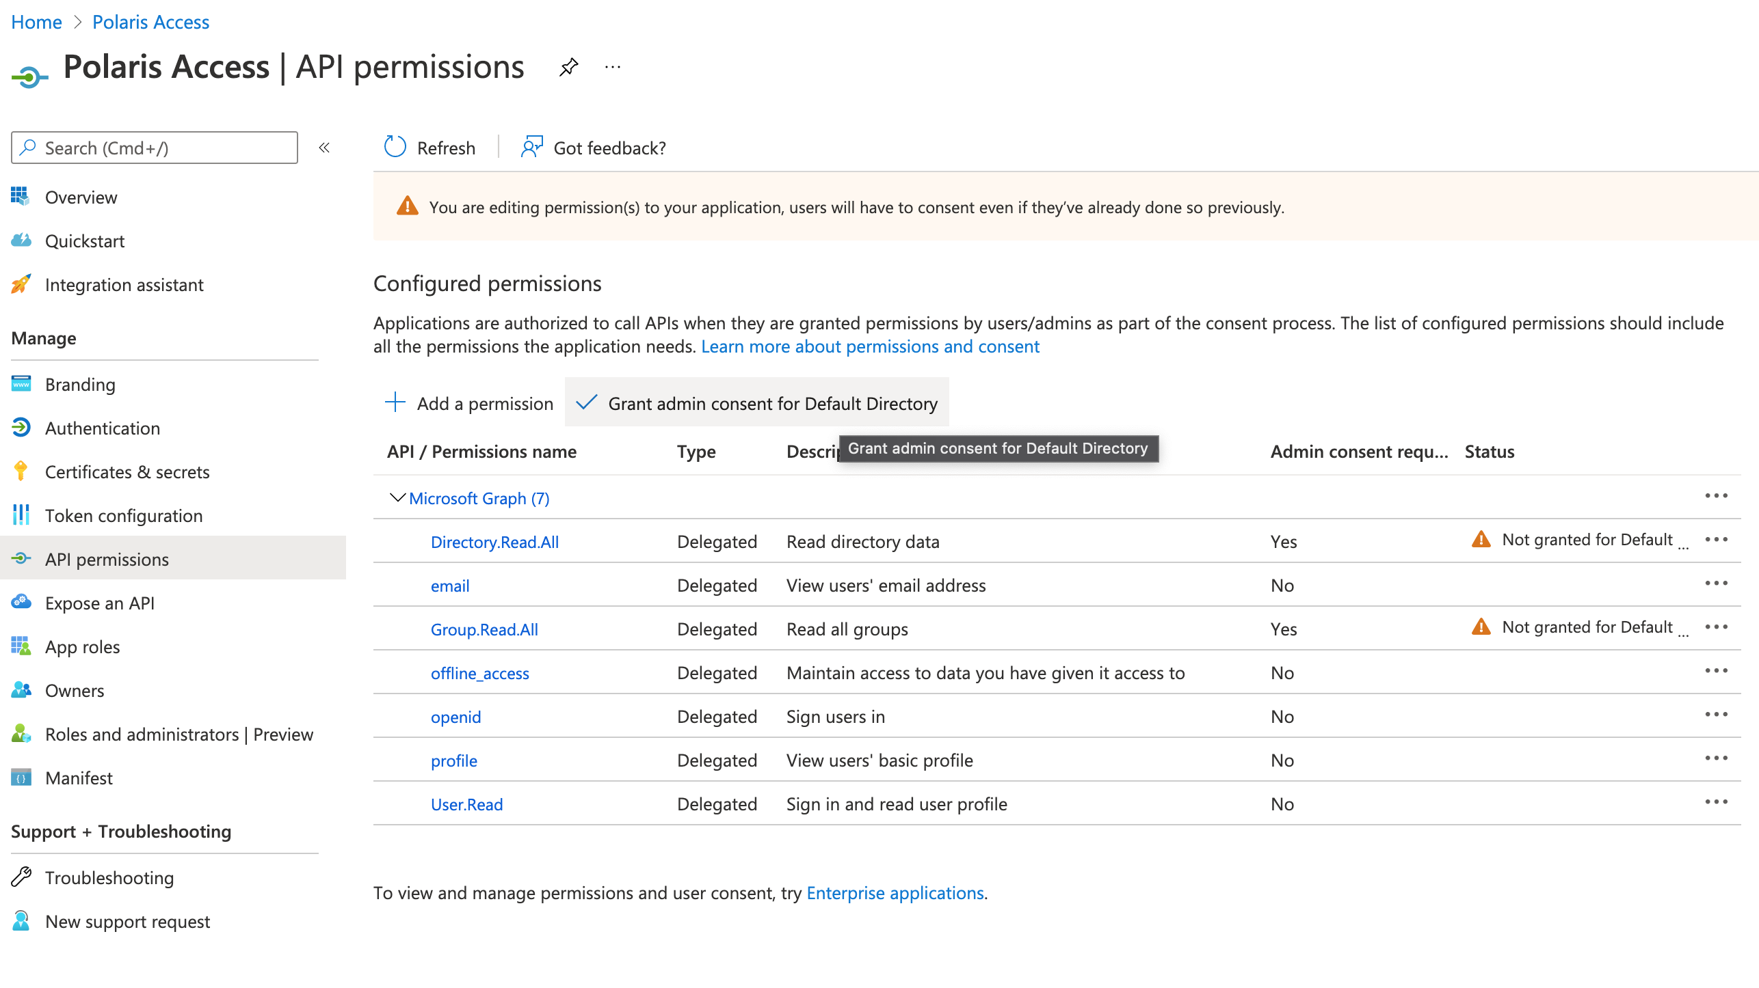Open Polaris Access breadcrumb link

tap(150, 22)
